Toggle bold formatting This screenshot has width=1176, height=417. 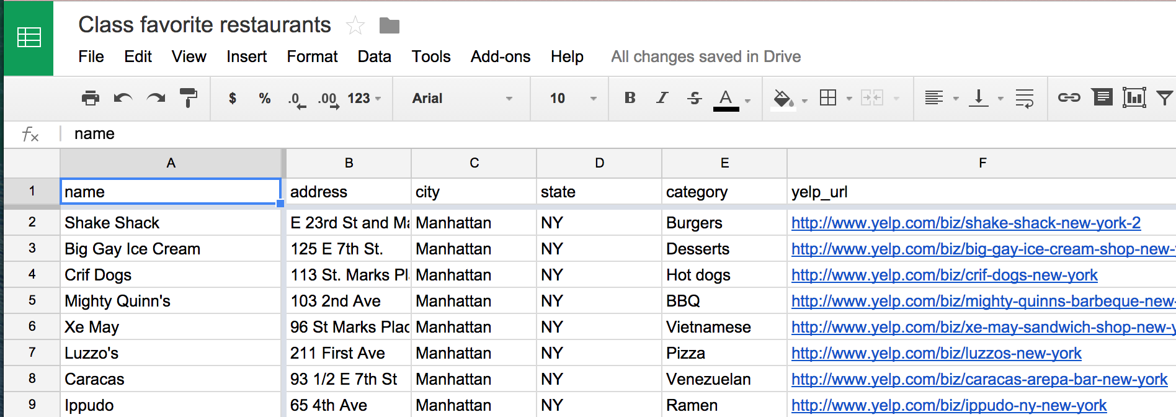click(630, 97)
